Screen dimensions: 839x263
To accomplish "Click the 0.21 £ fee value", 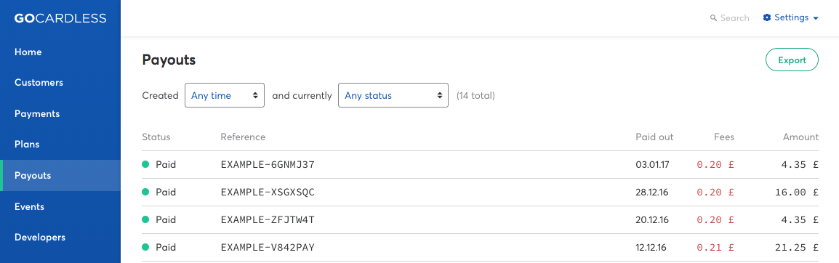I will [x=715, y=248].
